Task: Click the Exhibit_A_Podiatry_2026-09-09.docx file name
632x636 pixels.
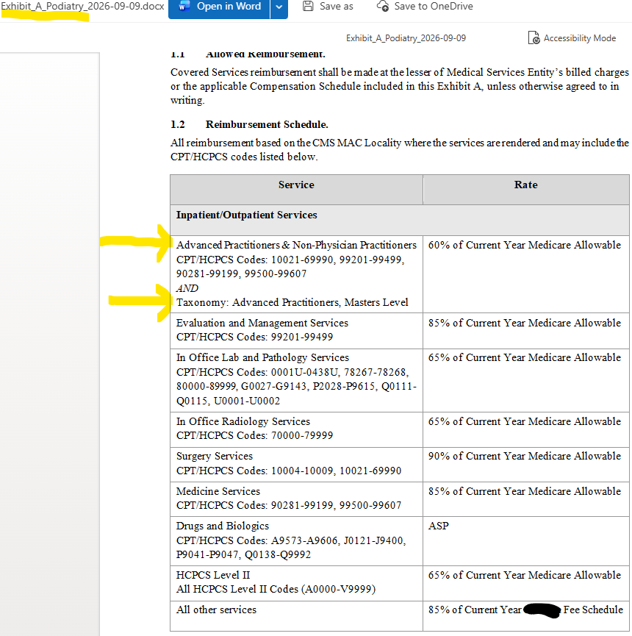Action: click(83, 7)
